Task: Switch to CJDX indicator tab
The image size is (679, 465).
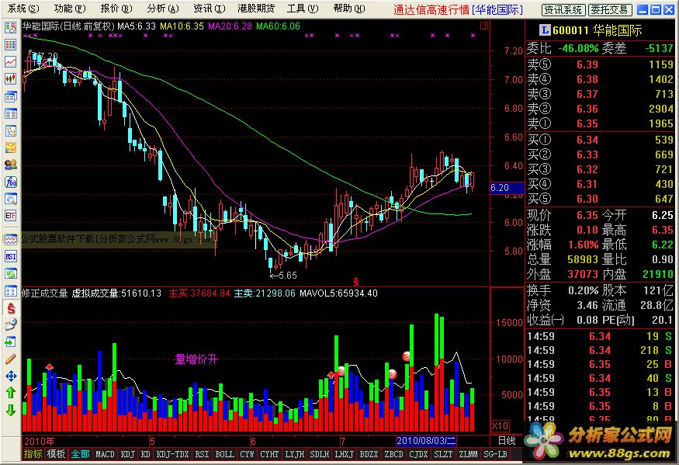Action: 418,454
